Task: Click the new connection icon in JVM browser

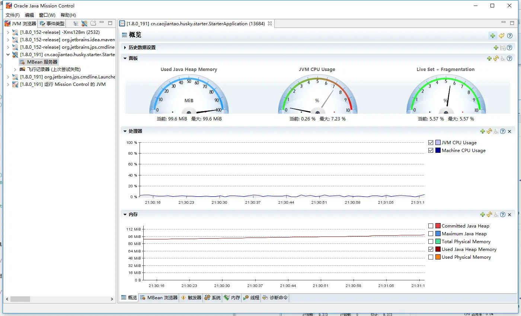Action: (84, 23)
